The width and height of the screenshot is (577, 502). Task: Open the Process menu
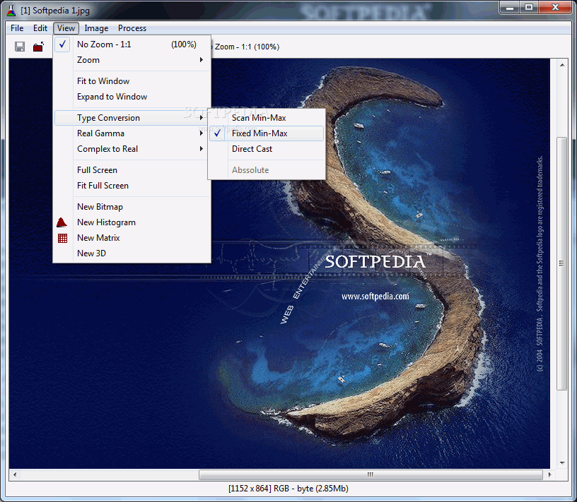point(132,28)
